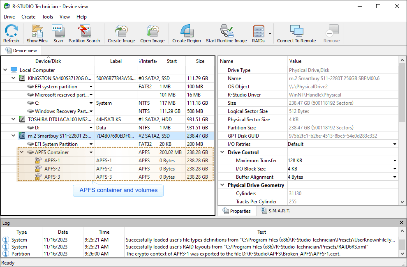Click the R-STUDIO app icon in title bar
The width and height of the screenshot is (407, 267).
(x=7, y=6)
